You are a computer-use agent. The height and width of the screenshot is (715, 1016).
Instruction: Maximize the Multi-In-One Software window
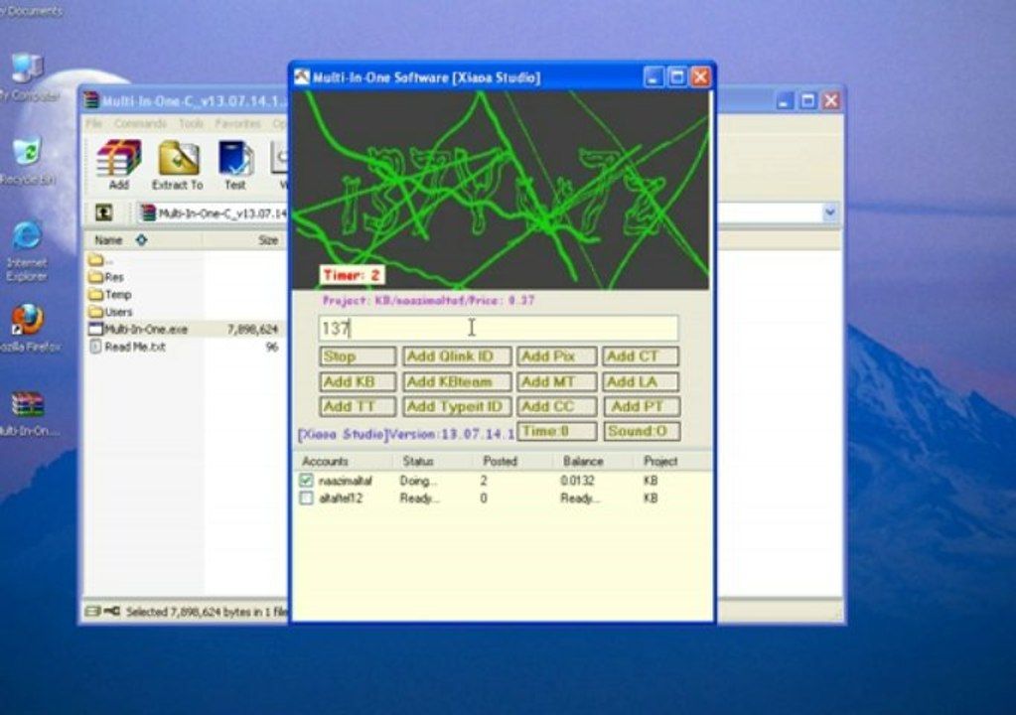point(677,77)
